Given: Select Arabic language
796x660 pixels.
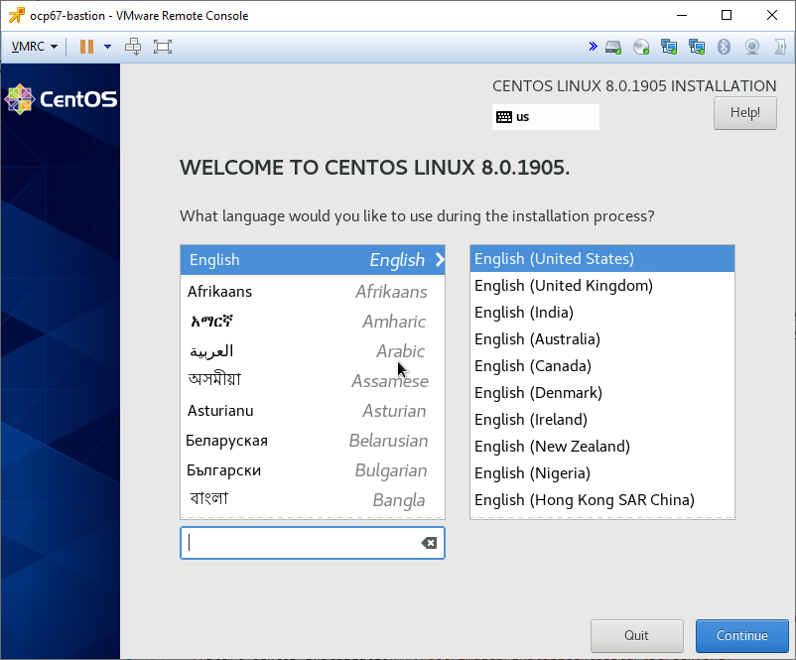Looking at the screenshot, I should tap(313, 351).
